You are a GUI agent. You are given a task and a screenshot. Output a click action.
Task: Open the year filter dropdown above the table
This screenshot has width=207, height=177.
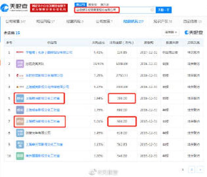coord(171,32)
